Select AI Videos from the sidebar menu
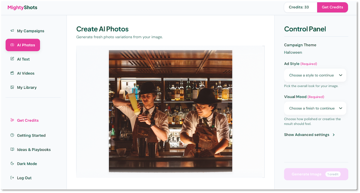The image size is (360, 193). (x=25, y=73)
